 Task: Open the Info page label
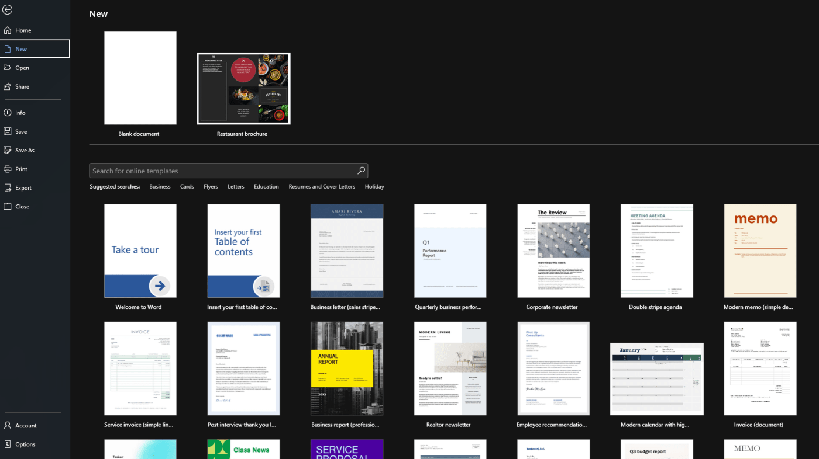point(20,113)
